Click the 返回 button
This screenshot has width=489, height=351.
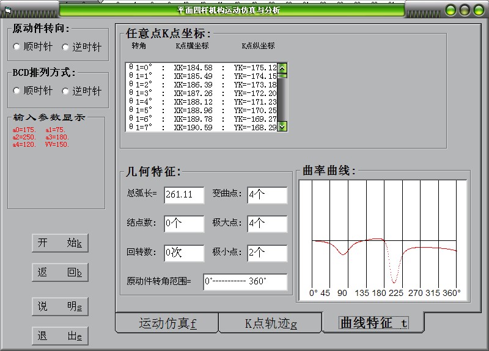point(60,273)
